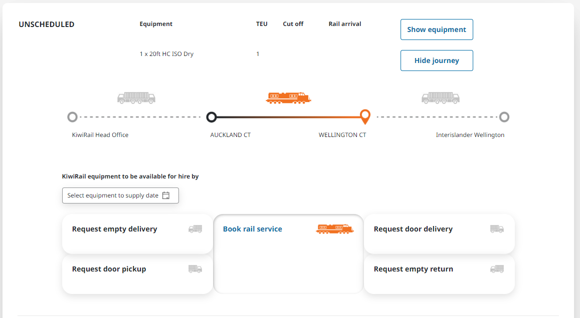Select the Book rail service link
The width and height of the screenshot is (580, 318).
252,229
